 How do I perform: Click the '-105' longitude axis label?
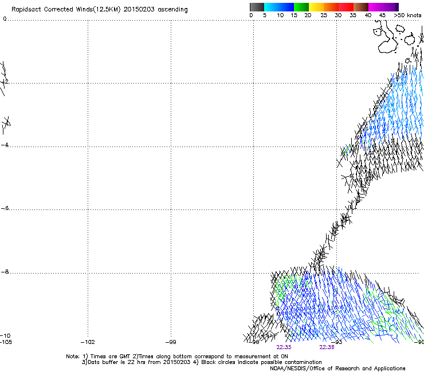click(6, 342)
